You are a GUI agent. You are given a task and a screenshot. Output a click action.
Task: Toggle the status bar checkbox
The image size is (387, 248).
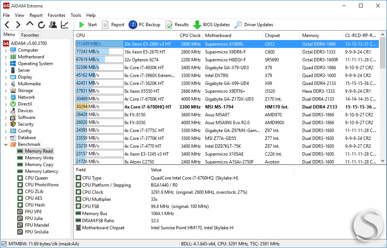tap(4, 244)
